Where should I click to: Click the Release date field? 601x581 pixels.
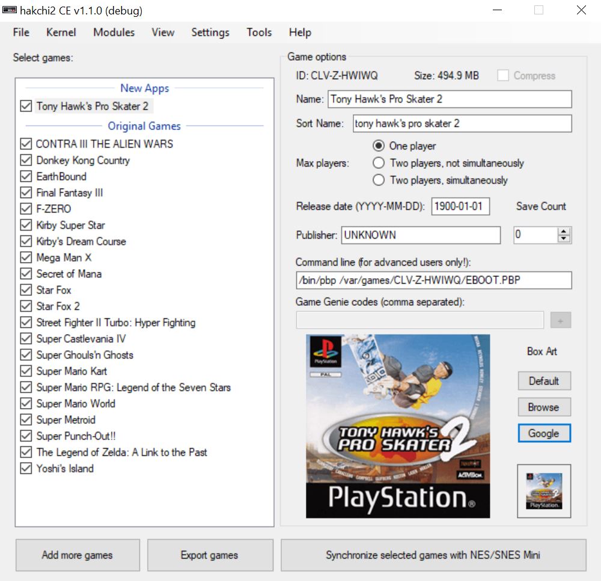pyautogui.click(x=460, y=206)
